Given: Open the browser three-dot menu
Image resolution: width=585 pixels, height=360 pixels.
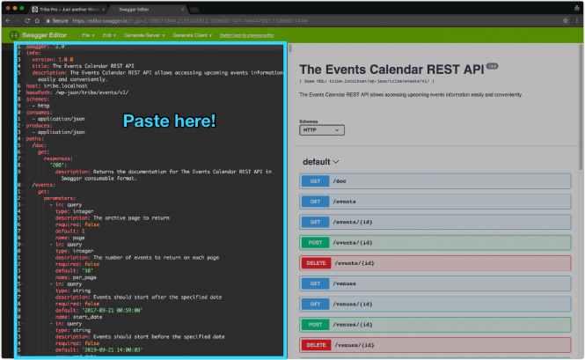Looking at the screenshot, I should (x=578, y=19).
